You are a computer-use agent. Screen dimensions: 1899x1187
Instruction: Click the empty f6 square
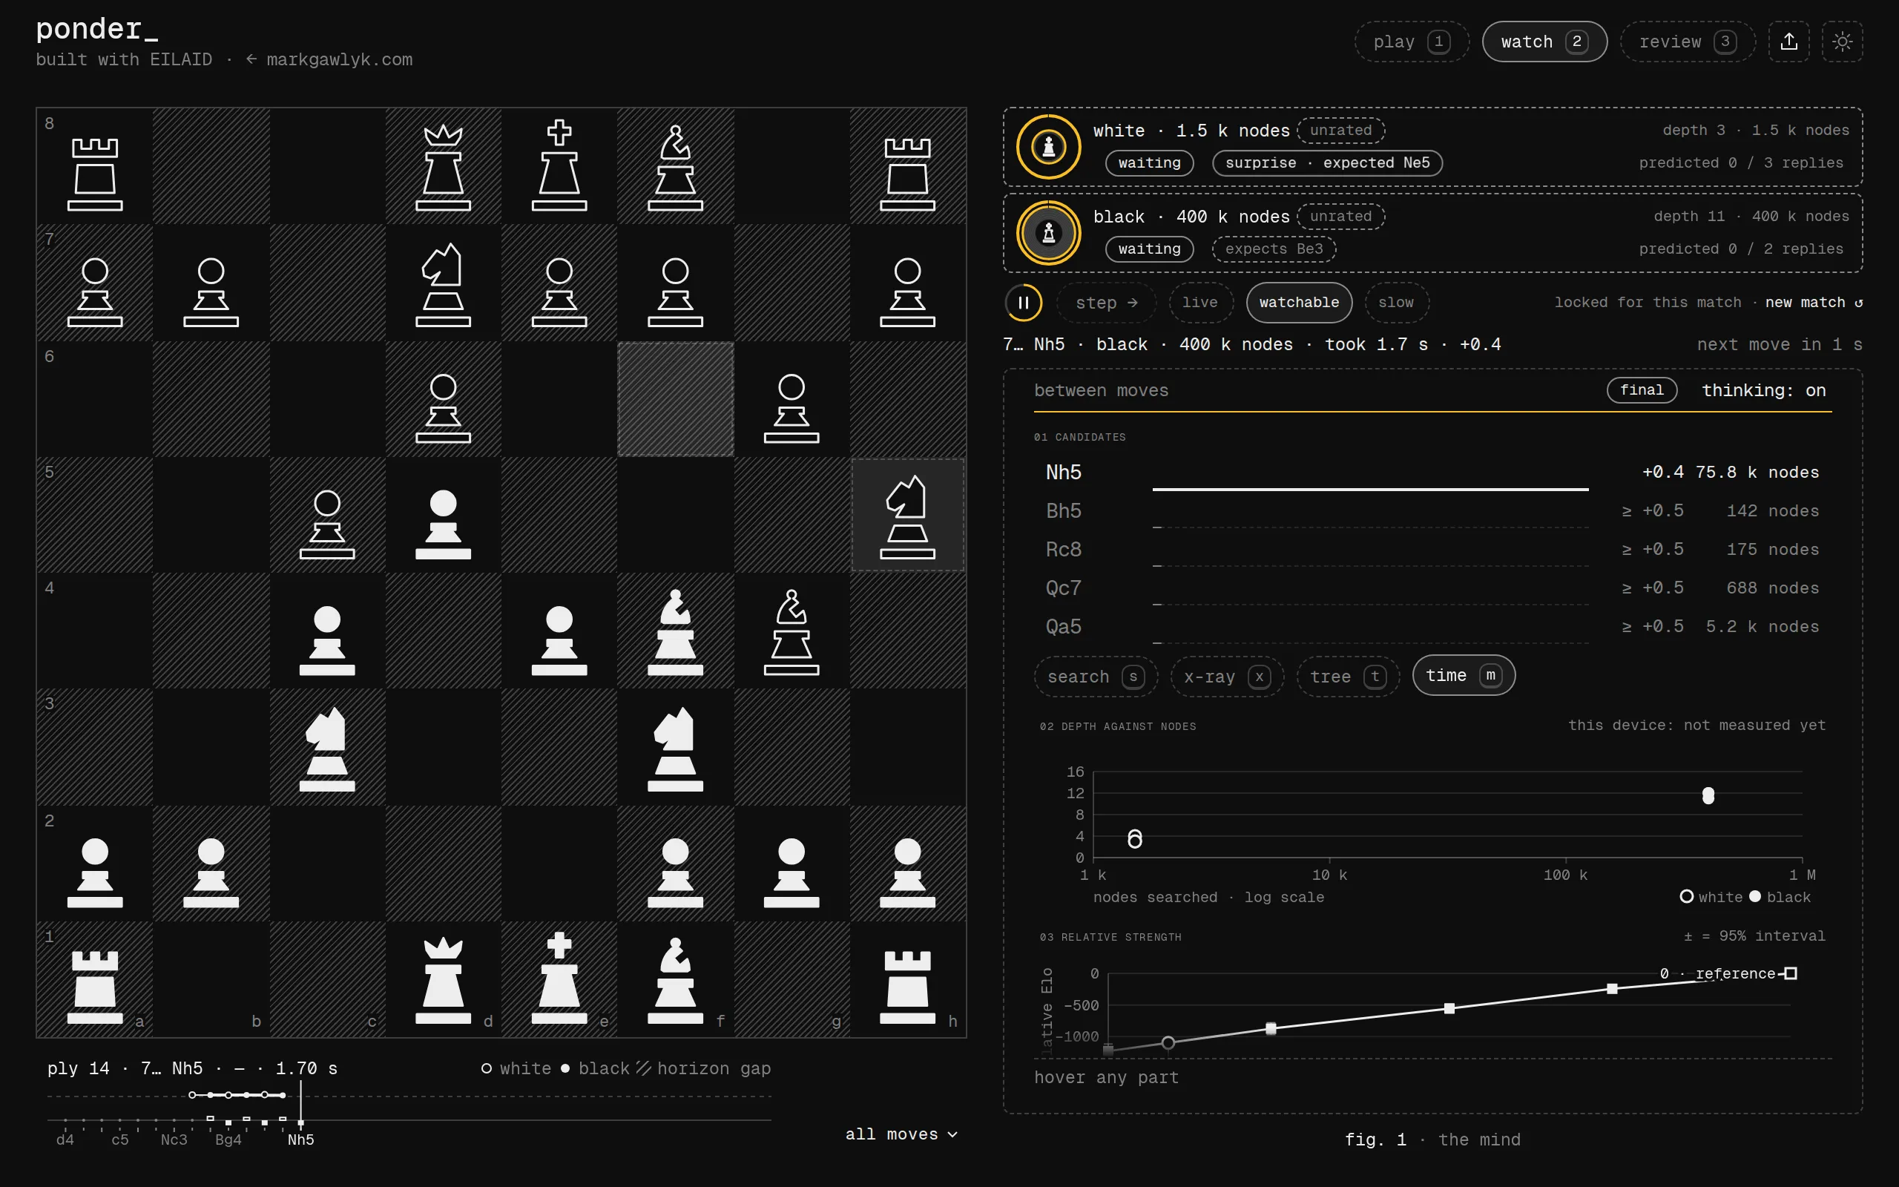point(676,399)
